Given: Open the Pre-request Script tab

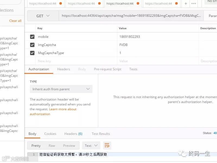Looking at the screenshot, I should [107, 69].
